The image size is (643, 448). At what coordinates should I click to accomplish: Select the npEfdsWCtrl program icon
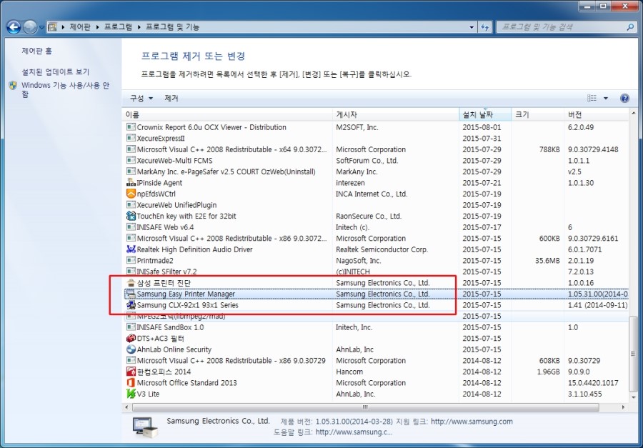pos(130,194)
